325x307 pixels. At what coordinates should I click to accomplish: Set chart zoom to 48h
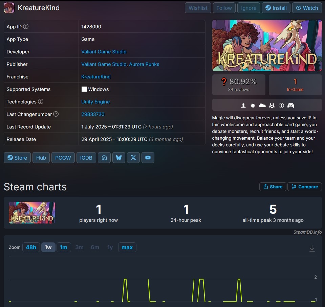coord(31,247)
